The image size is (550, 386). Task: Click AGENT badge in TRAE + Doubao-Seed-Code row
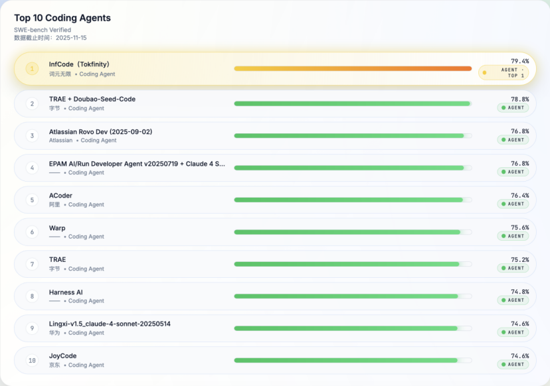(x=513, y=107)
